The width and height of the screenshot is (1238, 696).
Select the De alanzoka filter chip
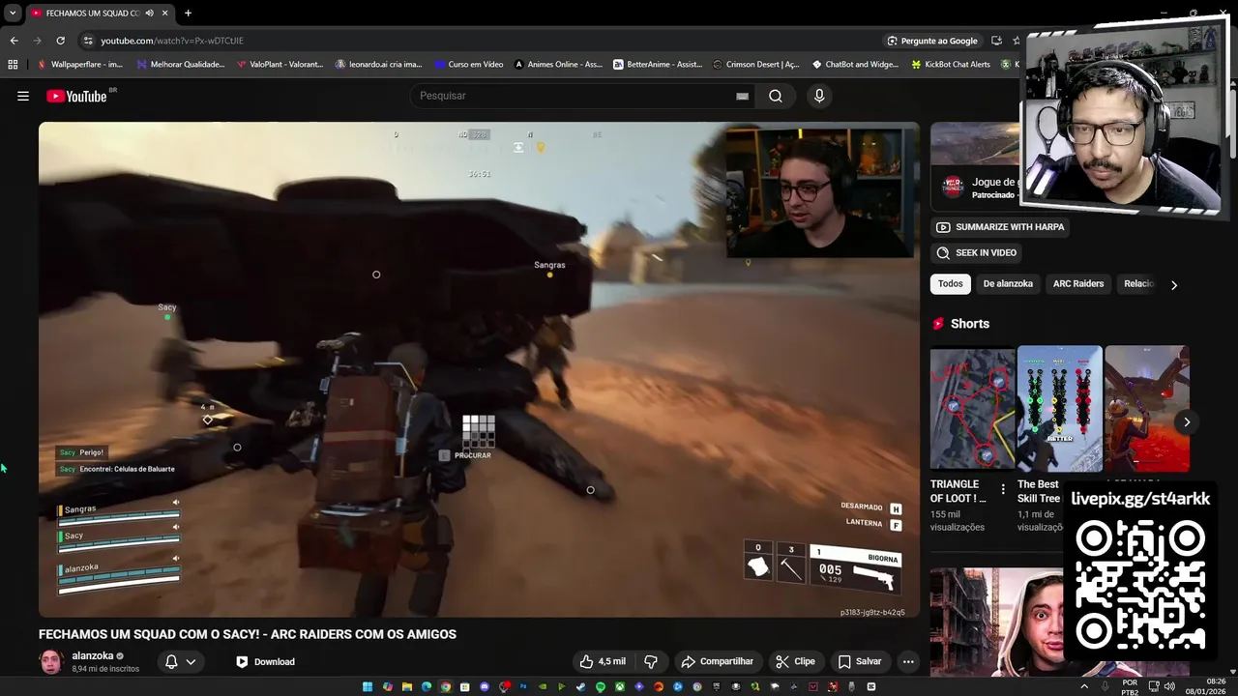point(1008,283)
